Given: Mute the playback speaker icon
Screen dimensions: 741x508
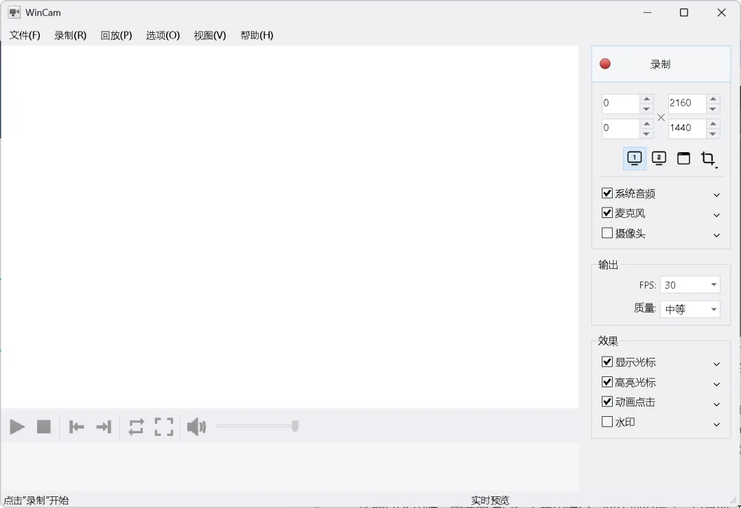Looking at the screenshot, I should 196,427.
